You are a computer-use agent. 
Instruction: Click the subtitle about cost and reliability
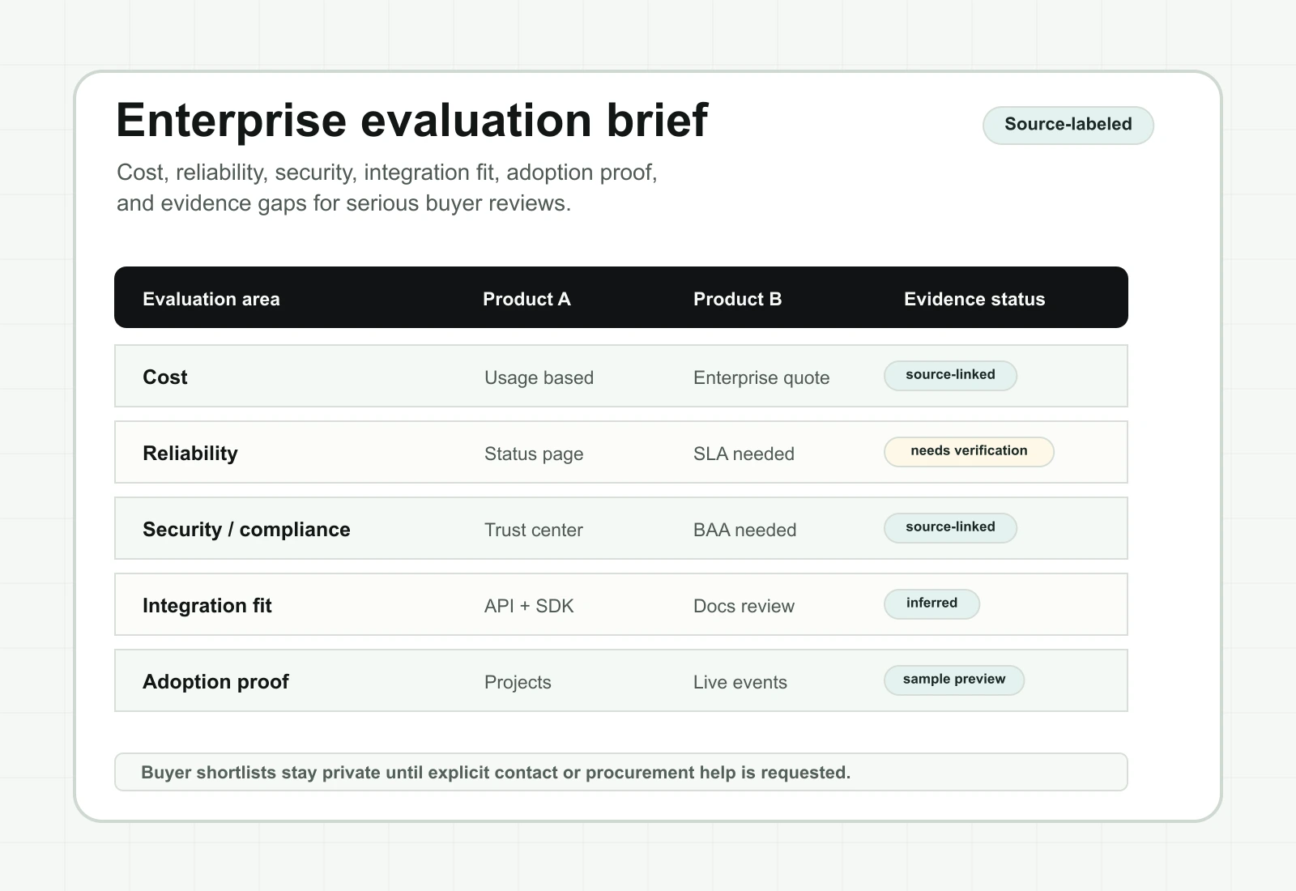pos(387,187)
